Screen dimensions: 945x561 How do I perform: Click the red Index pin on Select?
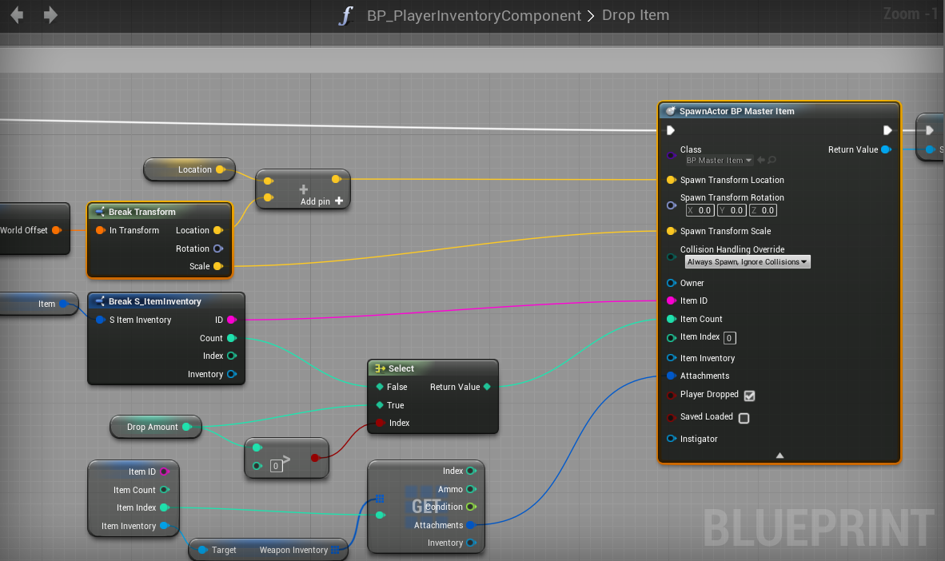pos(379,423)
